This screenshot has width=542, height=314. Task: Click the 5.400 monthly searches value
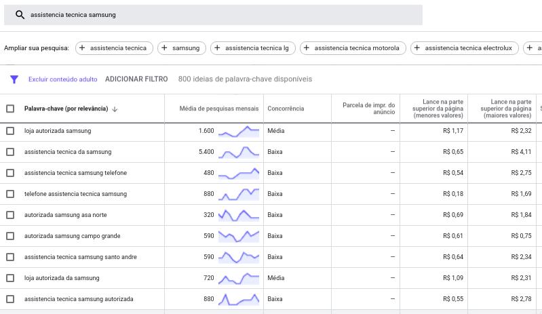(x=206, y=152)
